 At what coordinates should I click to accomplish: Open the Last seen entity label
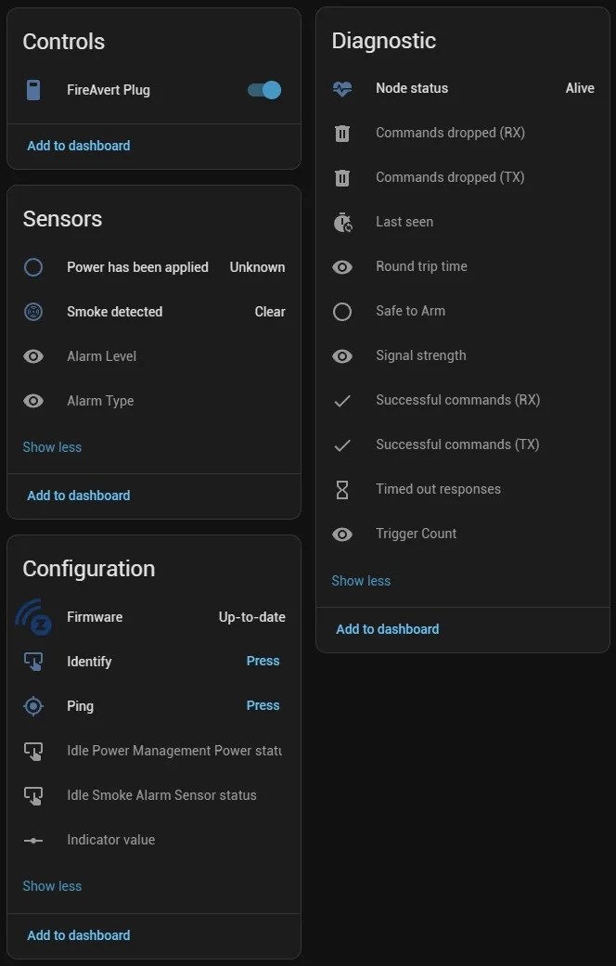tap(404, 222)
